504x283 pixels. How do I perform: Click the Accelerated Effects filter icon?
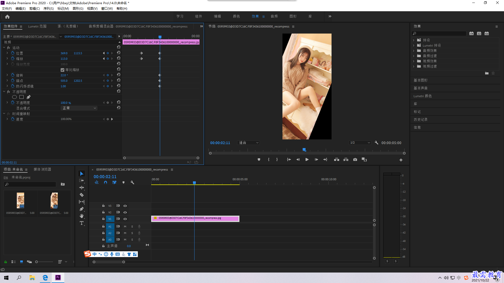[x=471, y=34]
